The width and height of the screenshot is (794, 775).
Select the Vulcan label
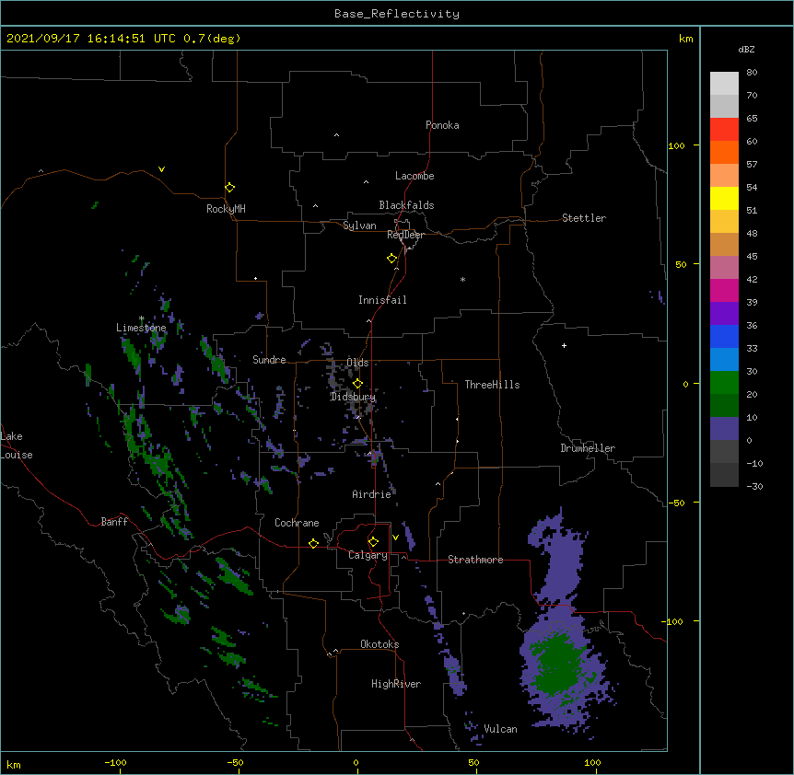[500, 729]
